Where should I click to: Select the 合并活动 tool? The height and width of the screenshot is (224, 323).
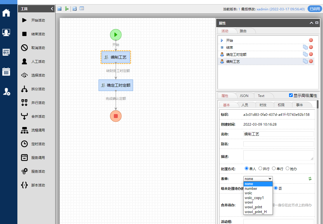(x=33, y=117)
